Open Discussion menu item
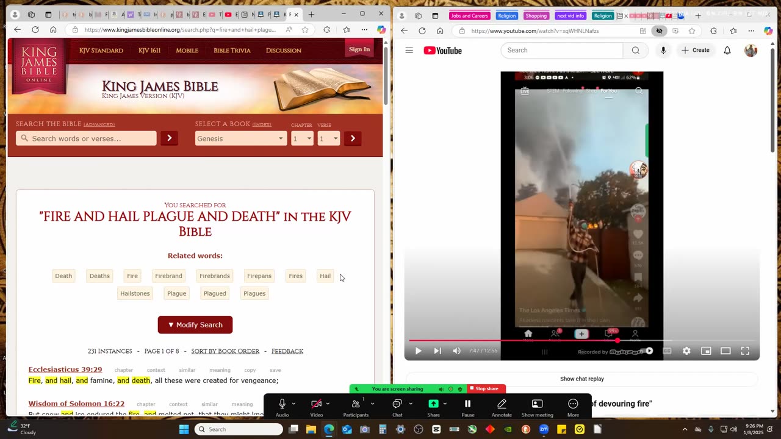The width and height of the screenshot is (781, 439). (284, 51)
